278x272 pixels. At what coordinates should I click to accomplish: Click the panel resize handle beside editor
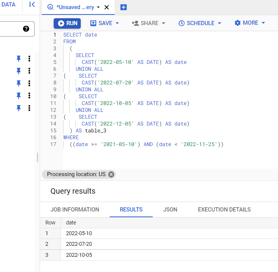pyautogui.click(x=37, y=157)
